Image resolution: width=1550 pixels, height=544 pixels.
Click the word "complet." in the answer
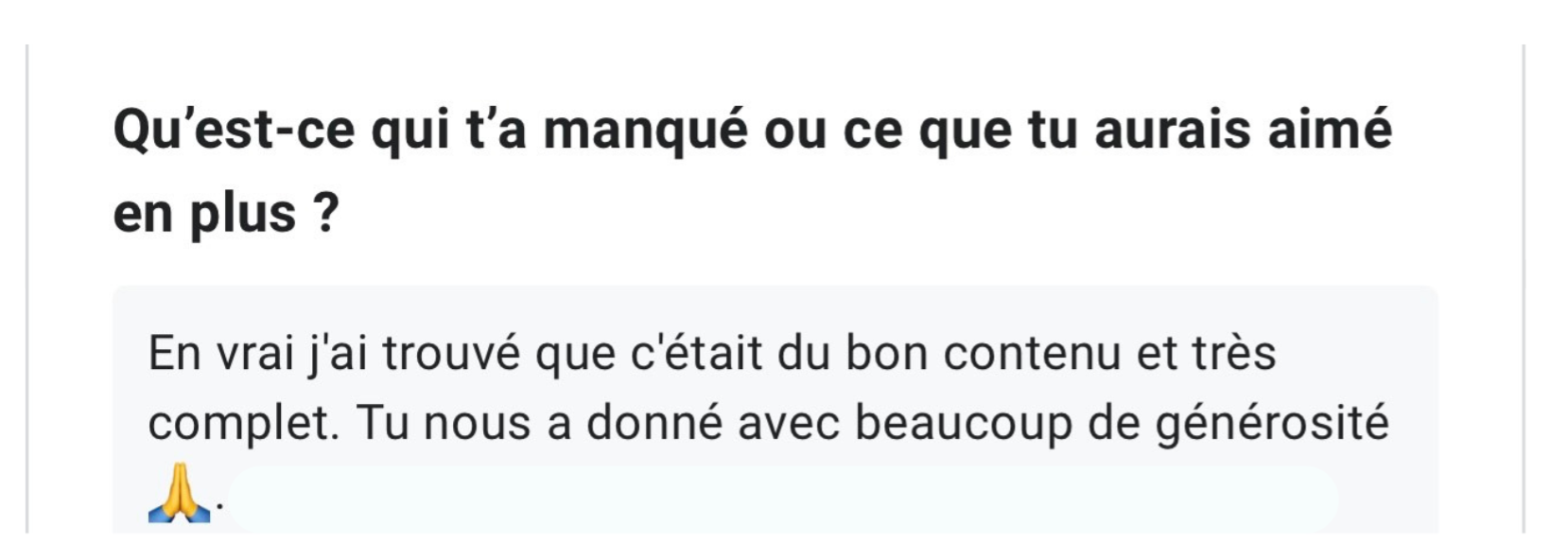pyautogui.click(x=243, y=425)
